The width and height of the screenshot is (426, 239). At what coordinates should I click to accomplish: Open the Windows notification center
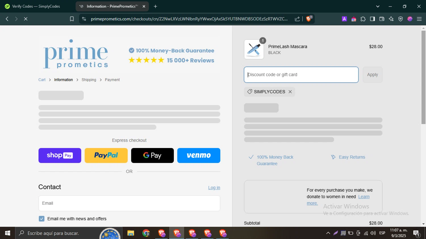click(417, 233)
